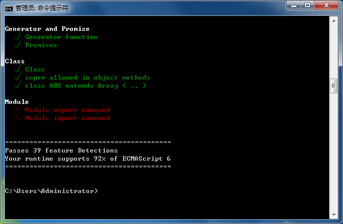Click the vertical scrollbar thumb
The height and width of the screenshot is (224, 343).
(333, 86)
